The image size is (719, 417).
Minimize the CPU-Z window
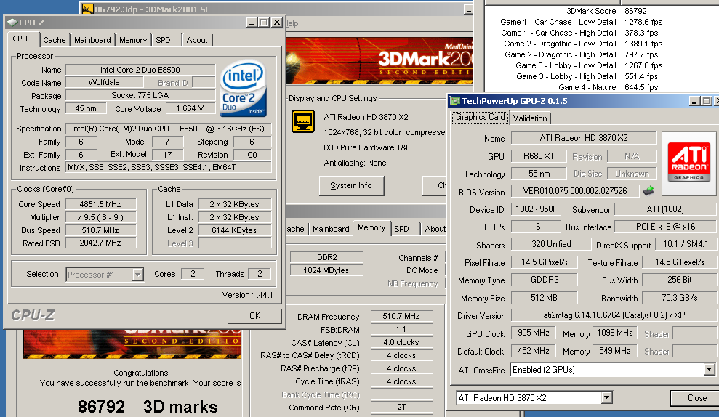252,22
